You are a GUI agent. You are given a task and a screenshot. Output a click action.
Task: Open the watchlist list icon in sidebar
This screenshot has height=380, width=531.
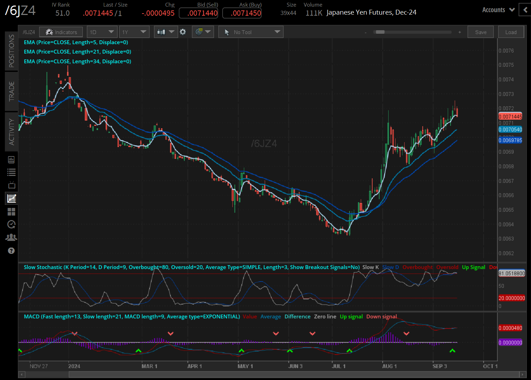11,172
